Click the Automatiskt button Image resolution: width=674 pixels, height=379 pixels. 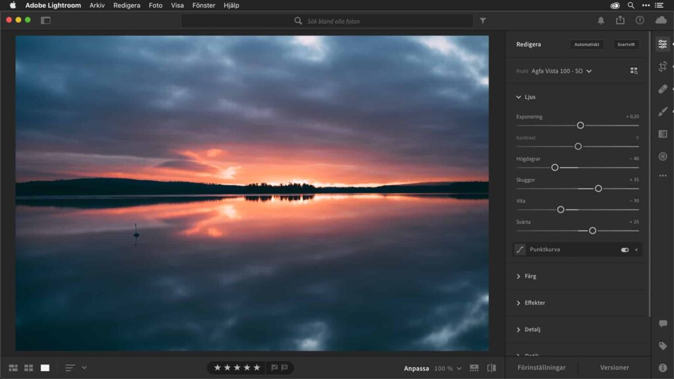tap(586, 44)
